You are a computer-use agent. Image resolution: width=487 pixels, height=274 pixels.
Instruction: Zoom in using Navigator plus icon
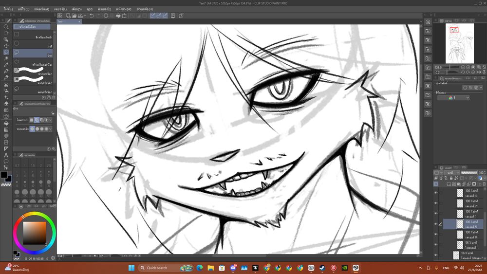tap(468, 67)
